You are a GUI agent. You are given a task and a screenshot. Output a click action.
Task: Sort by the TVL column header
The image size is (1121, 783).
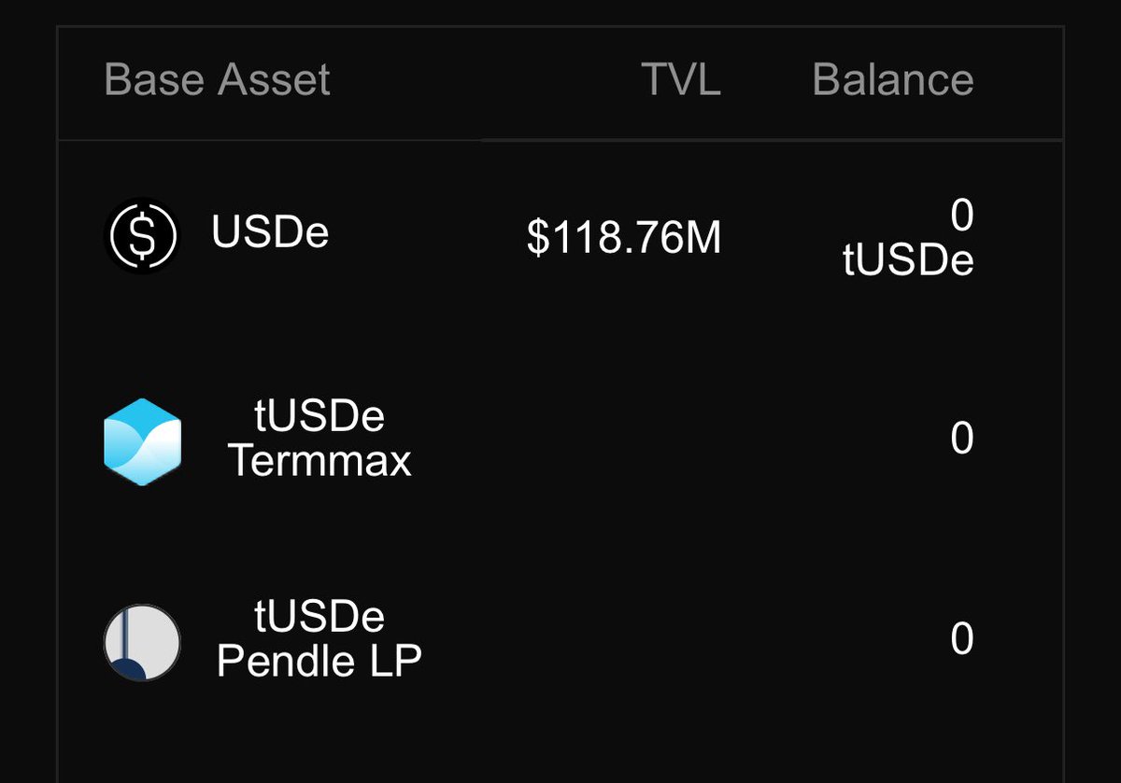click(x=681, y=79)
